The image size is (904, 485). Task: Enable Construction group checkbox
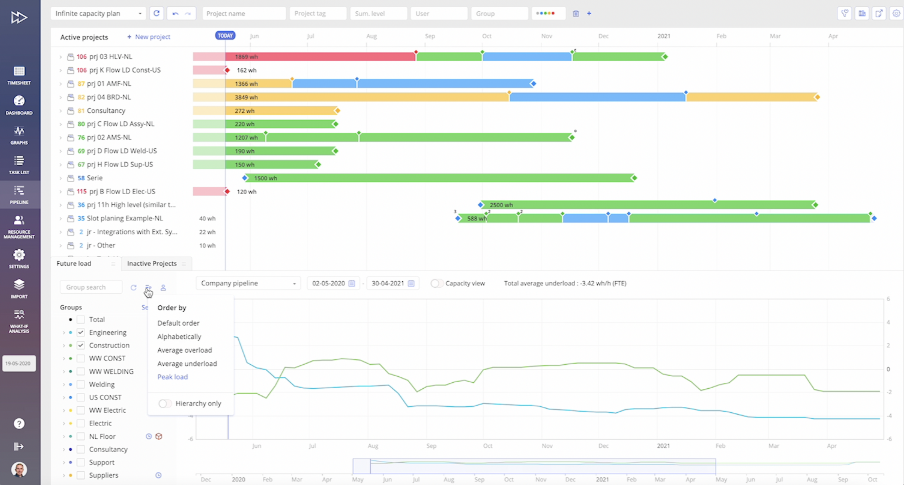[81, 344]
